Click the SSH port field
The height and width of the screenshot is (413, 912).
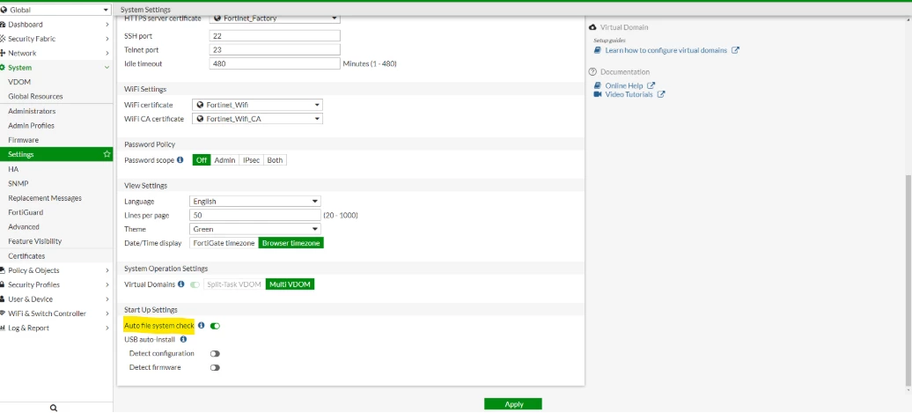(275, 36)
